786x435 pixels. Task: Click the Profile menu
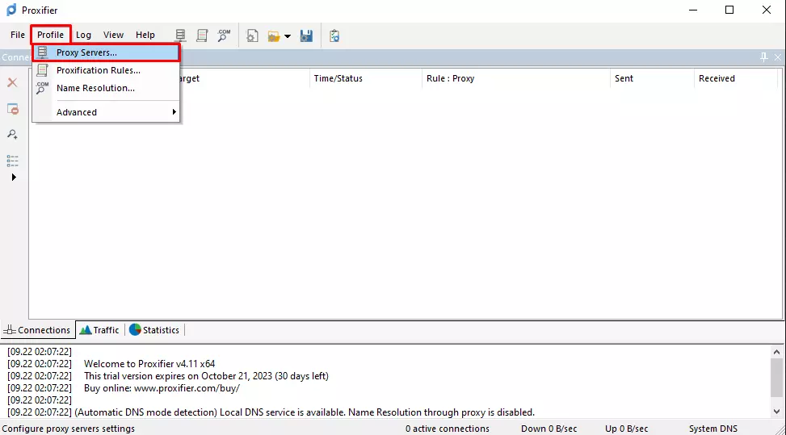51,35
